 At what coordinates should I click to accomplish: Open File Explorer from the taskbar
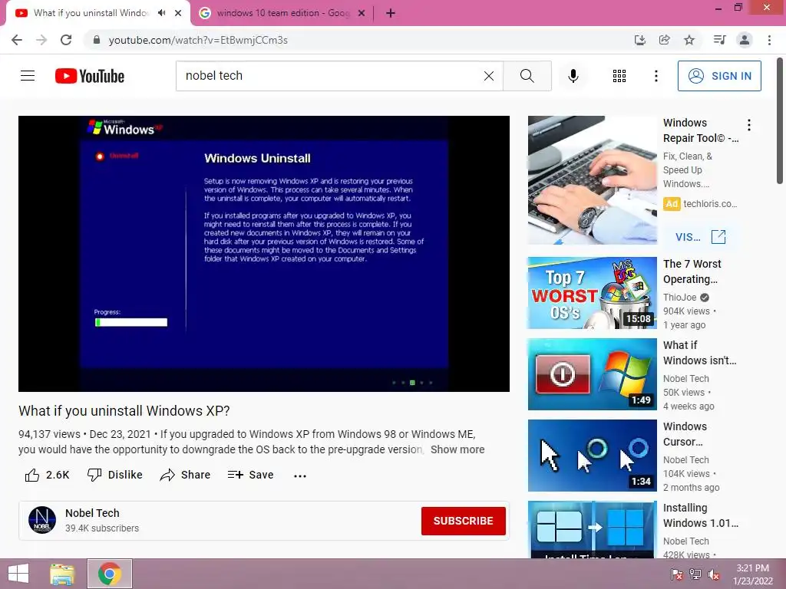[x=62, y=574]
